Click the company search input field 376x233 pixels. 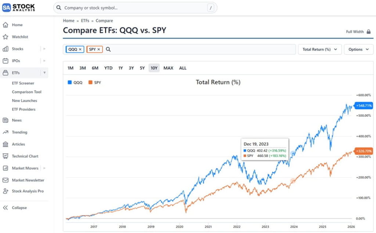coord(132,7)
